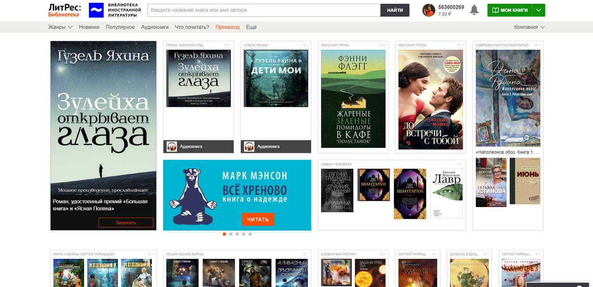Open the Популярное menu item
Image resolution: width=593 pixels, height=287 pixels.
pyautogui.click(x=120, y=27)
